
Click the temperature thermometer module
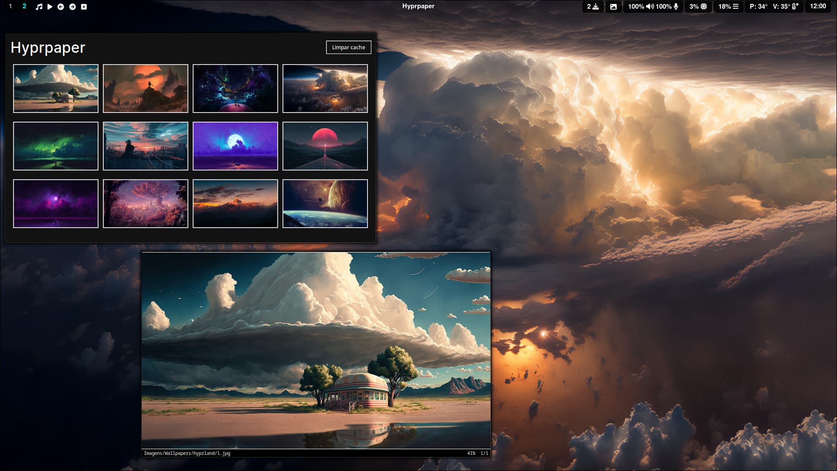[x=774, y=7]
